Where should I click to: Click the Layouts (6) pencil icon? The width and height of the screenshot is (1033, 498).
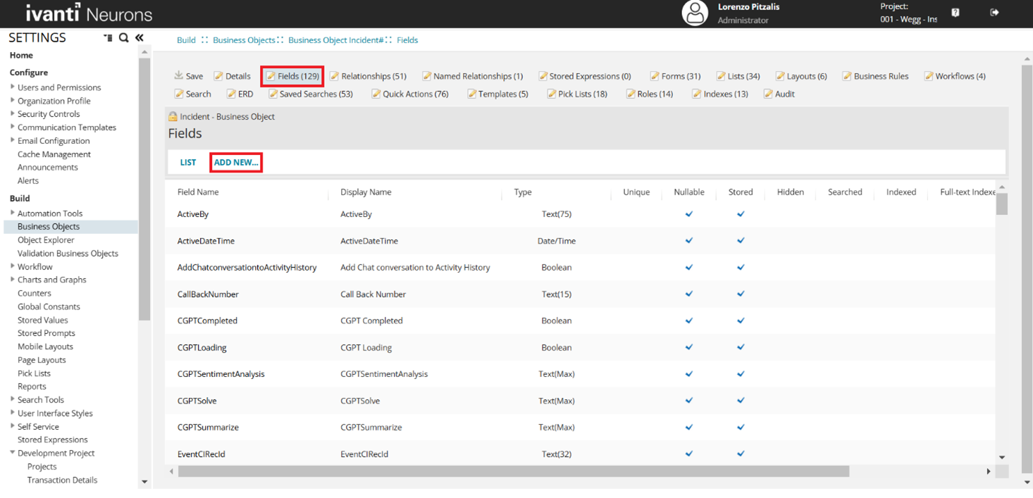pos(780,76)
